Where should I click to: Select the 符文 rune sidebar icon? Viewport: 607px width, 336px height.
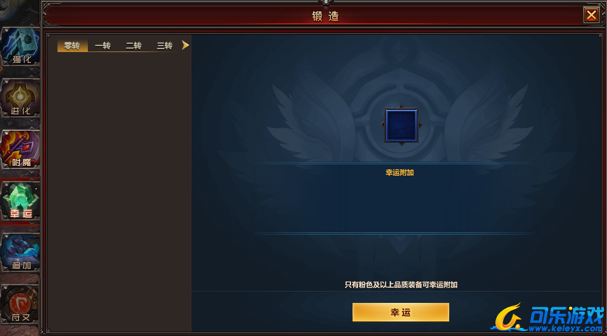[20, 304]
